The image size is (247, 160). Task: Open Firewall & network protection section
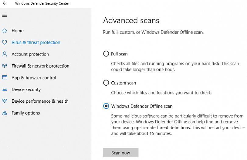pyautogui.click(x=41, y=66)
